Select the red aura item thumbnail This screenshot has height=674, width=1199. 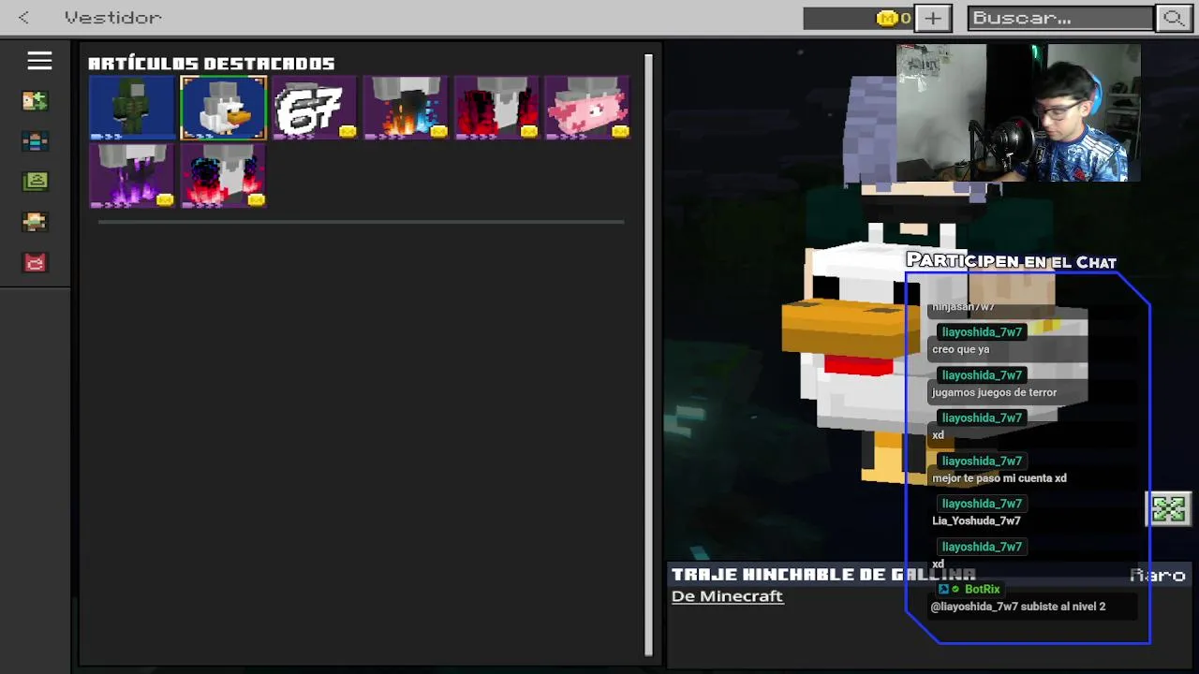coord(496,108)
